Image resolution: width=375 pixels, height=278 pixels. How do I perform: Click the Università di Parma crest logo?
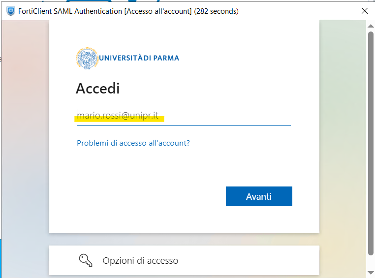click(x=87, y=58)
